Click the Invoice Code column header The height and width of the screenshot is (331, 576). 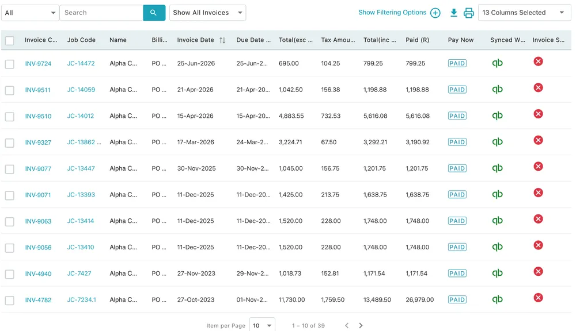pos(41,40)
